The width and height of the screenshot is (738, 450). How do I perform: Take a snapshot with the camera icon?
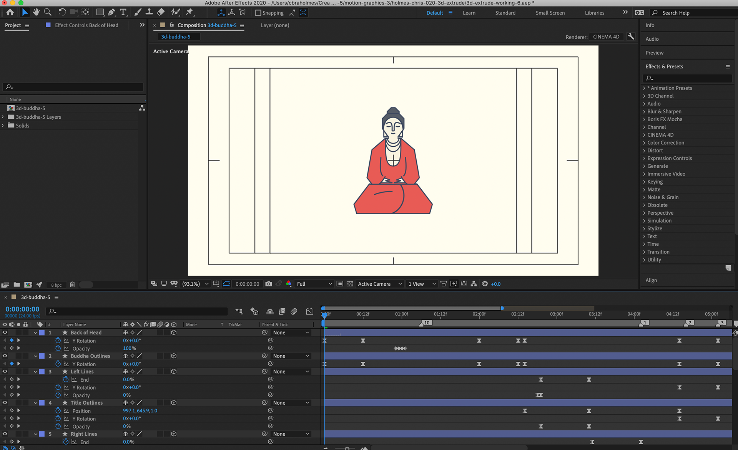click(269, 284)
